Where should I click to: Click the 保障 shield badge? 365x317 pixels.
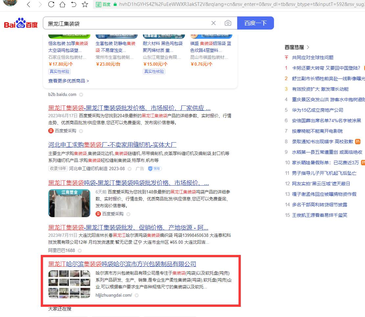click(155, 169)
